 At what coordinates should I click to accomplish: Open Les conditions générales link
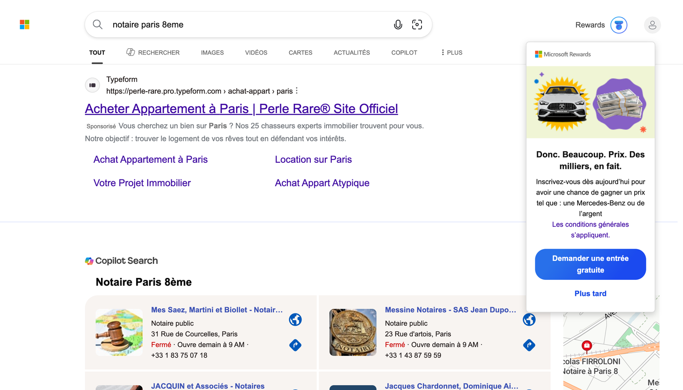590,230
